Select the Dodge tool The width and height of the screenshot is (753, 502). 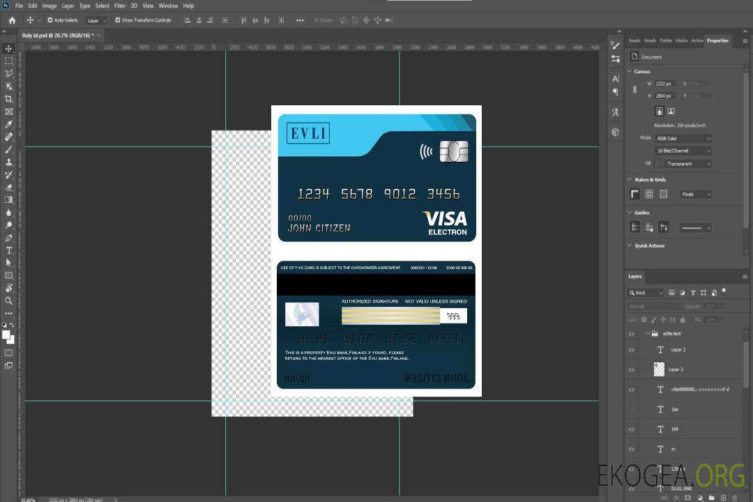8,225
